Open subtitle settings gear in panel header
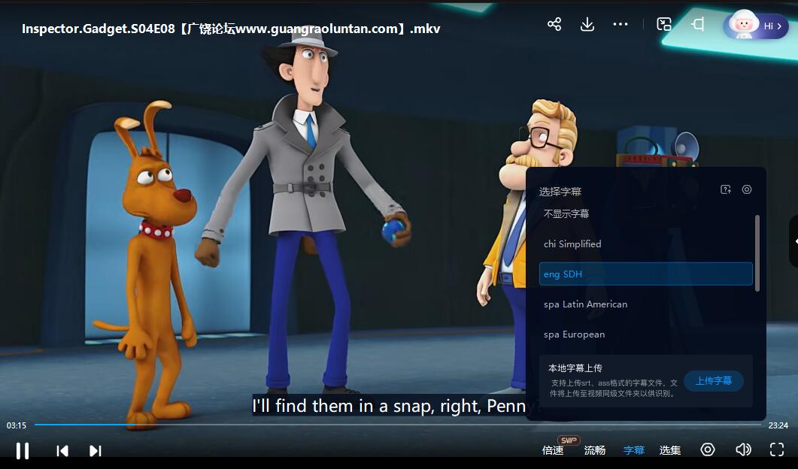Screen dimensions: 798x469 [747, 189]
